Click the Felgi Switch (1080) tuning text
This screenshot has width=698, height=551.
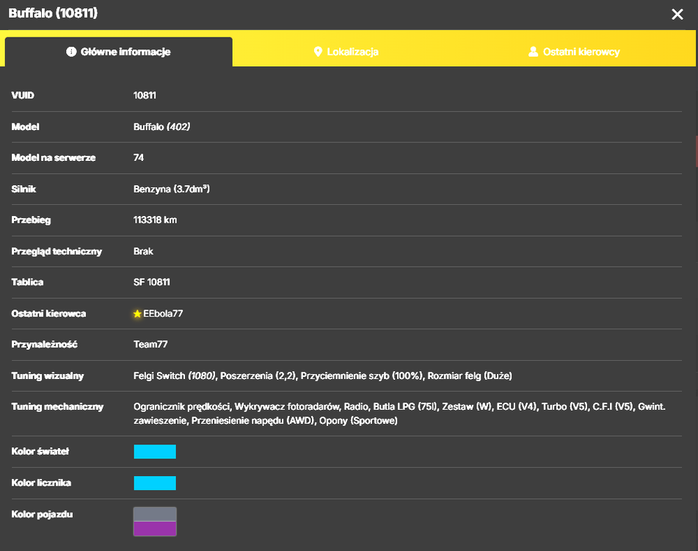tap(175, 375)
